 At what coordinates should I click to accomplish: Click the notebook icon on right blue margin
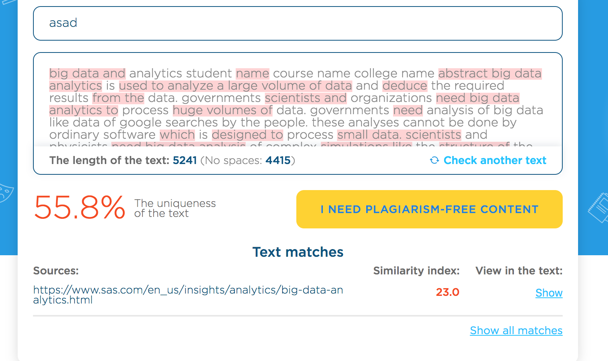click(x=598, y=207)
